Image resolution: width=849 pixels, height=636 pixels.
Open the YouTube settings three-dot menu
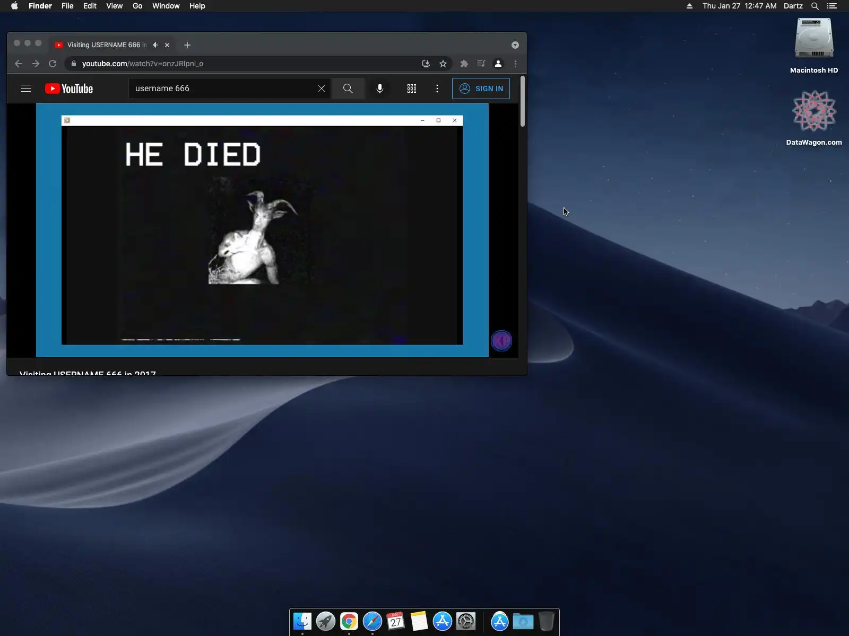pos(437,89)
